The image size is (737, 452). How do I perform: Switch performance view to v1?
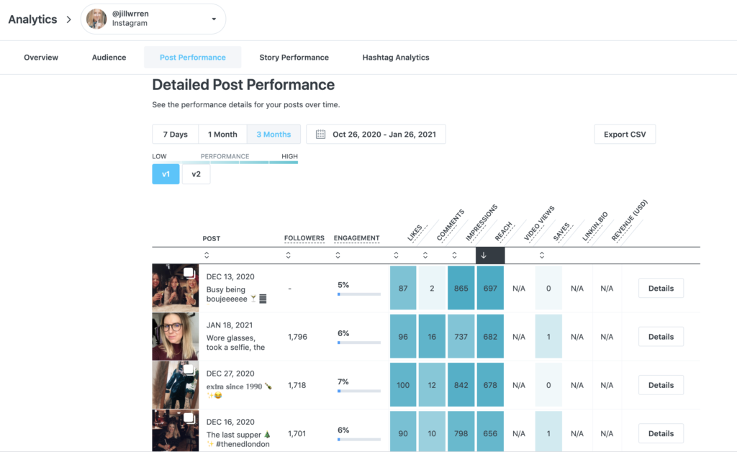tap(166, 174)
